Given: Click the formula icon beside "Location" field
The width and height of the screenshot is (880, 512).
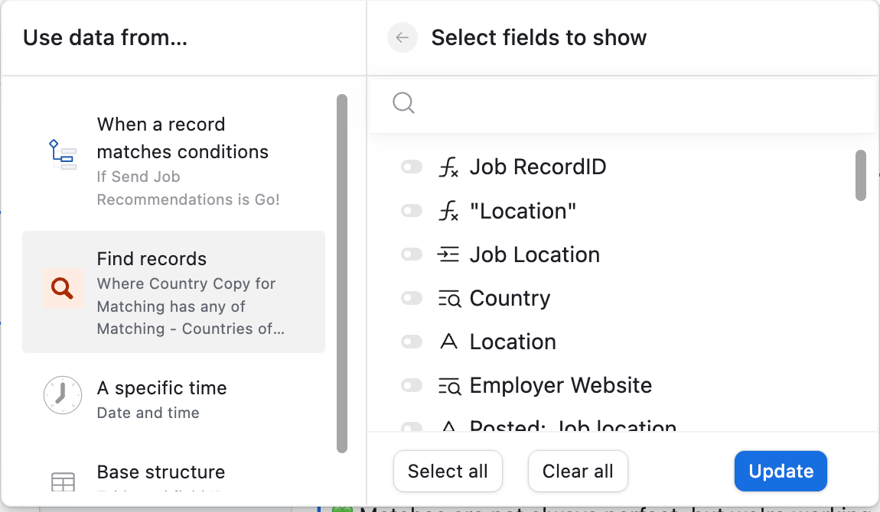Looking at the screenshot, I should tap(448, 211).
